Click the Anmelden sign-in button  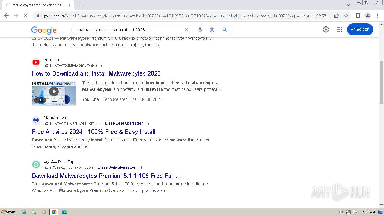tap(360, 29)
